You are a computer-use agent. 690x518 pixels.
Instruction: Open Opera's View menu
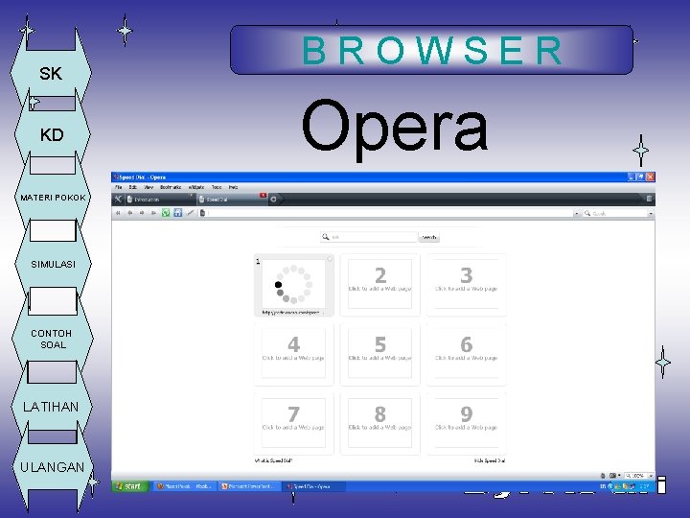[x=149, y=187]
